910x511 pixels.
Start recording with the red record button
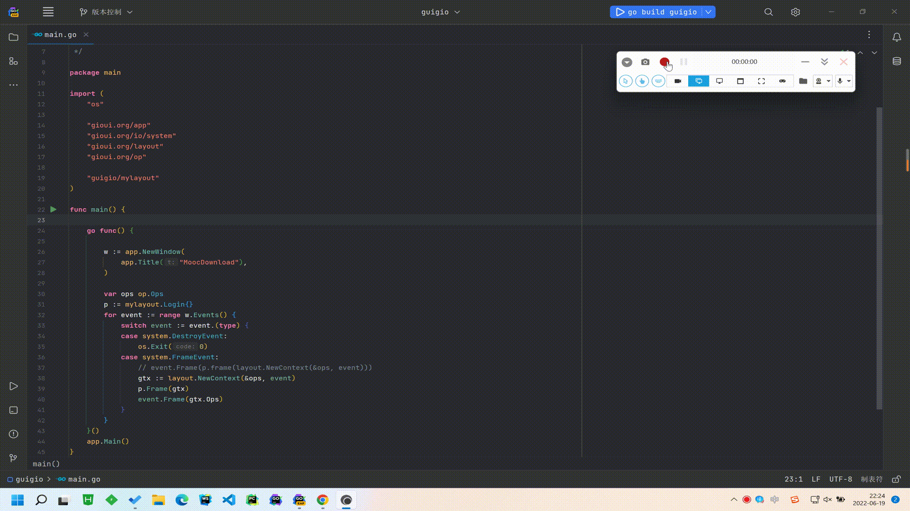(x=664, y=62)
